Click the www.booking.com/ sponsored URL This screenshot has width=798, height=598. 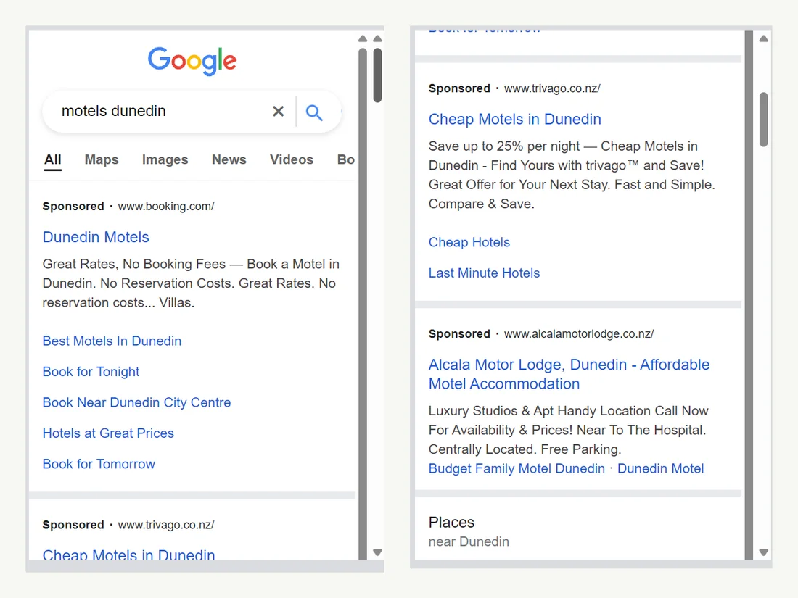(x=166, y=207)
